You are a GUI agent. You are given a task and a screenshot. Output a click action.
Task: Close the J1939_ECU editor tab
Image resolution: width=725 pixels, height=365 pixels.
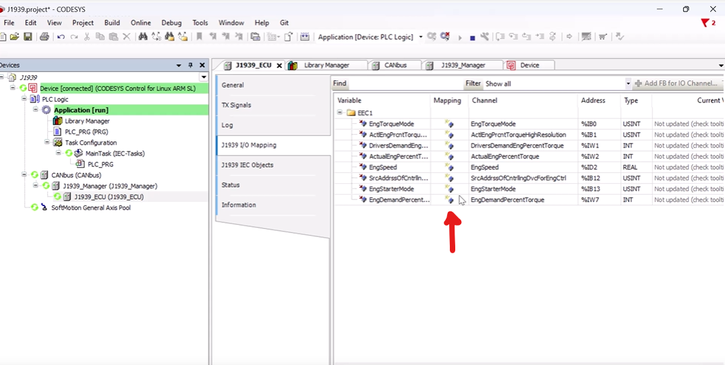pyautogui.click(x=279, y=65)
